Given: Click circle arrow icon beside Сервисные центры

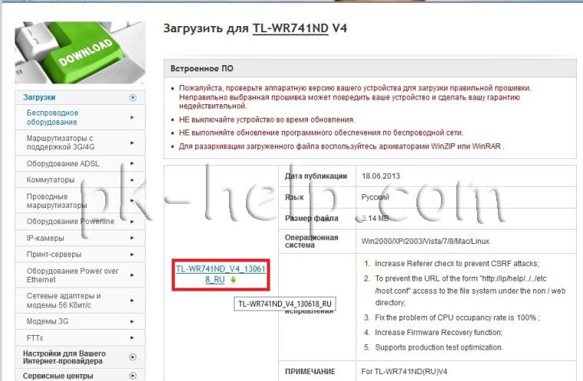Looking at the screenshot, I should [x=132, y=376].
